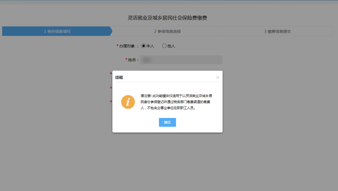Click the circular i symbol beside the notice text
The image size is (338, 191).
coord(128,102)
